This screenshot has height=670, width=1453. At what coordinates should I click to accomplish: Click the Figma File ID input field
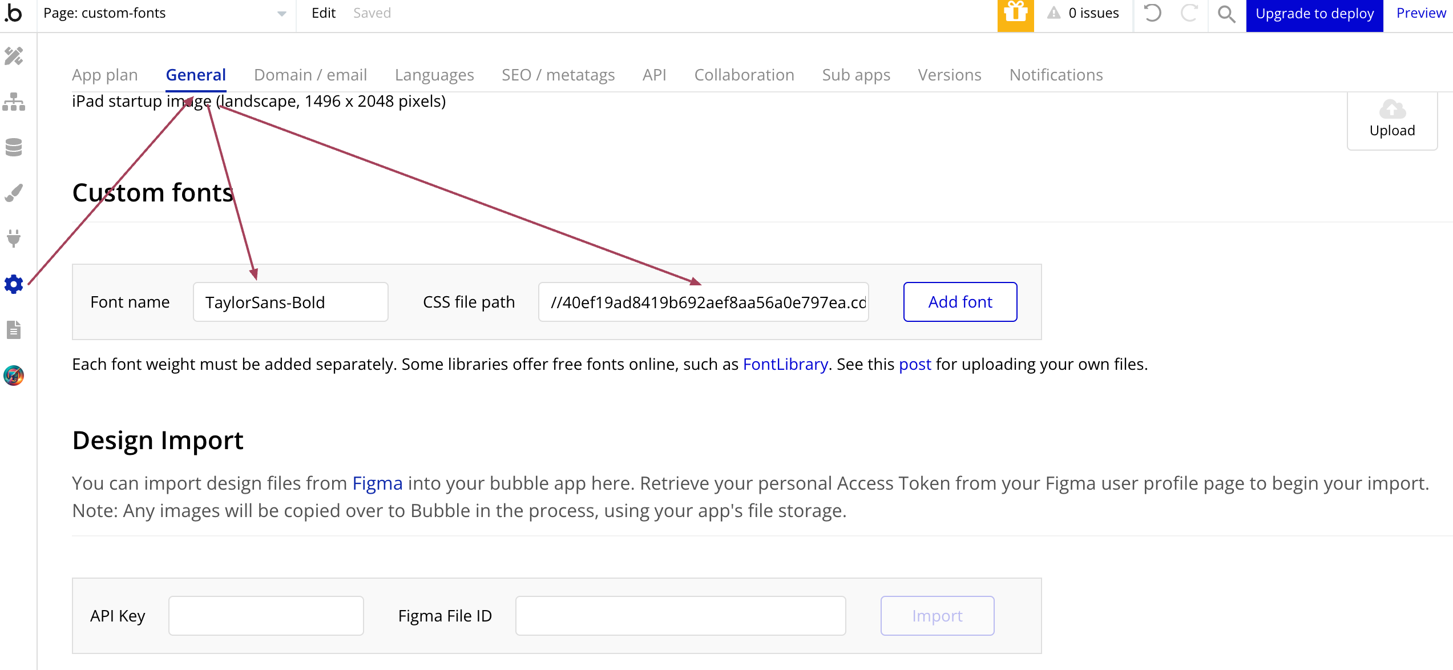(681, 615)
